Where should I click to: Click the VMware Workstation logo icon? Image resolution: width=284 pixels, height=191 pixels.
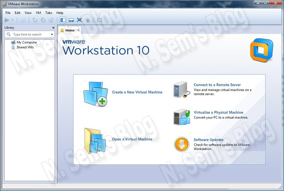(x=262, y=50)
